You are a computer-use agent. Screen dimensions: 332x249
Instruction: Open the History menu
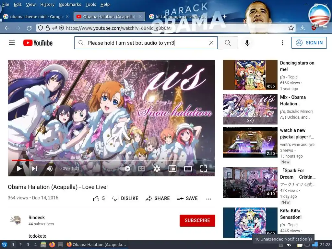47,5
